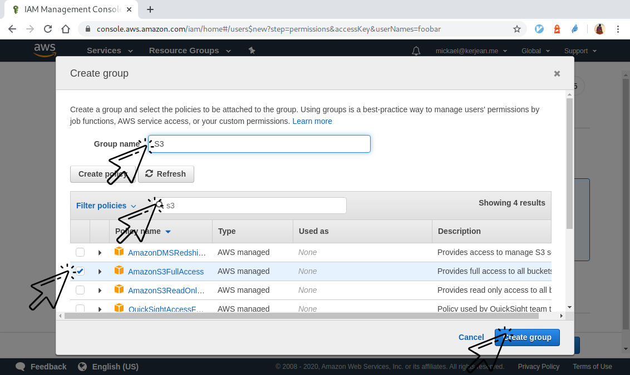
Task: Expand the AmazonDMSRedshift policy row
Action: pos(100,253)
